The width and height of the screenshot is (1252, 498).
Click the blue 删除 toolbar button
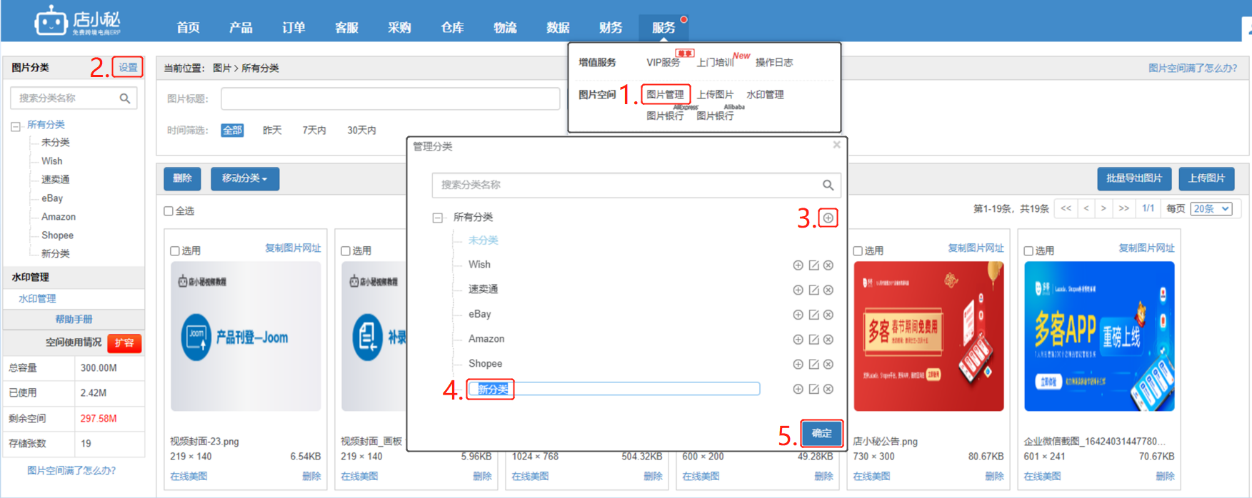point(182,178)
